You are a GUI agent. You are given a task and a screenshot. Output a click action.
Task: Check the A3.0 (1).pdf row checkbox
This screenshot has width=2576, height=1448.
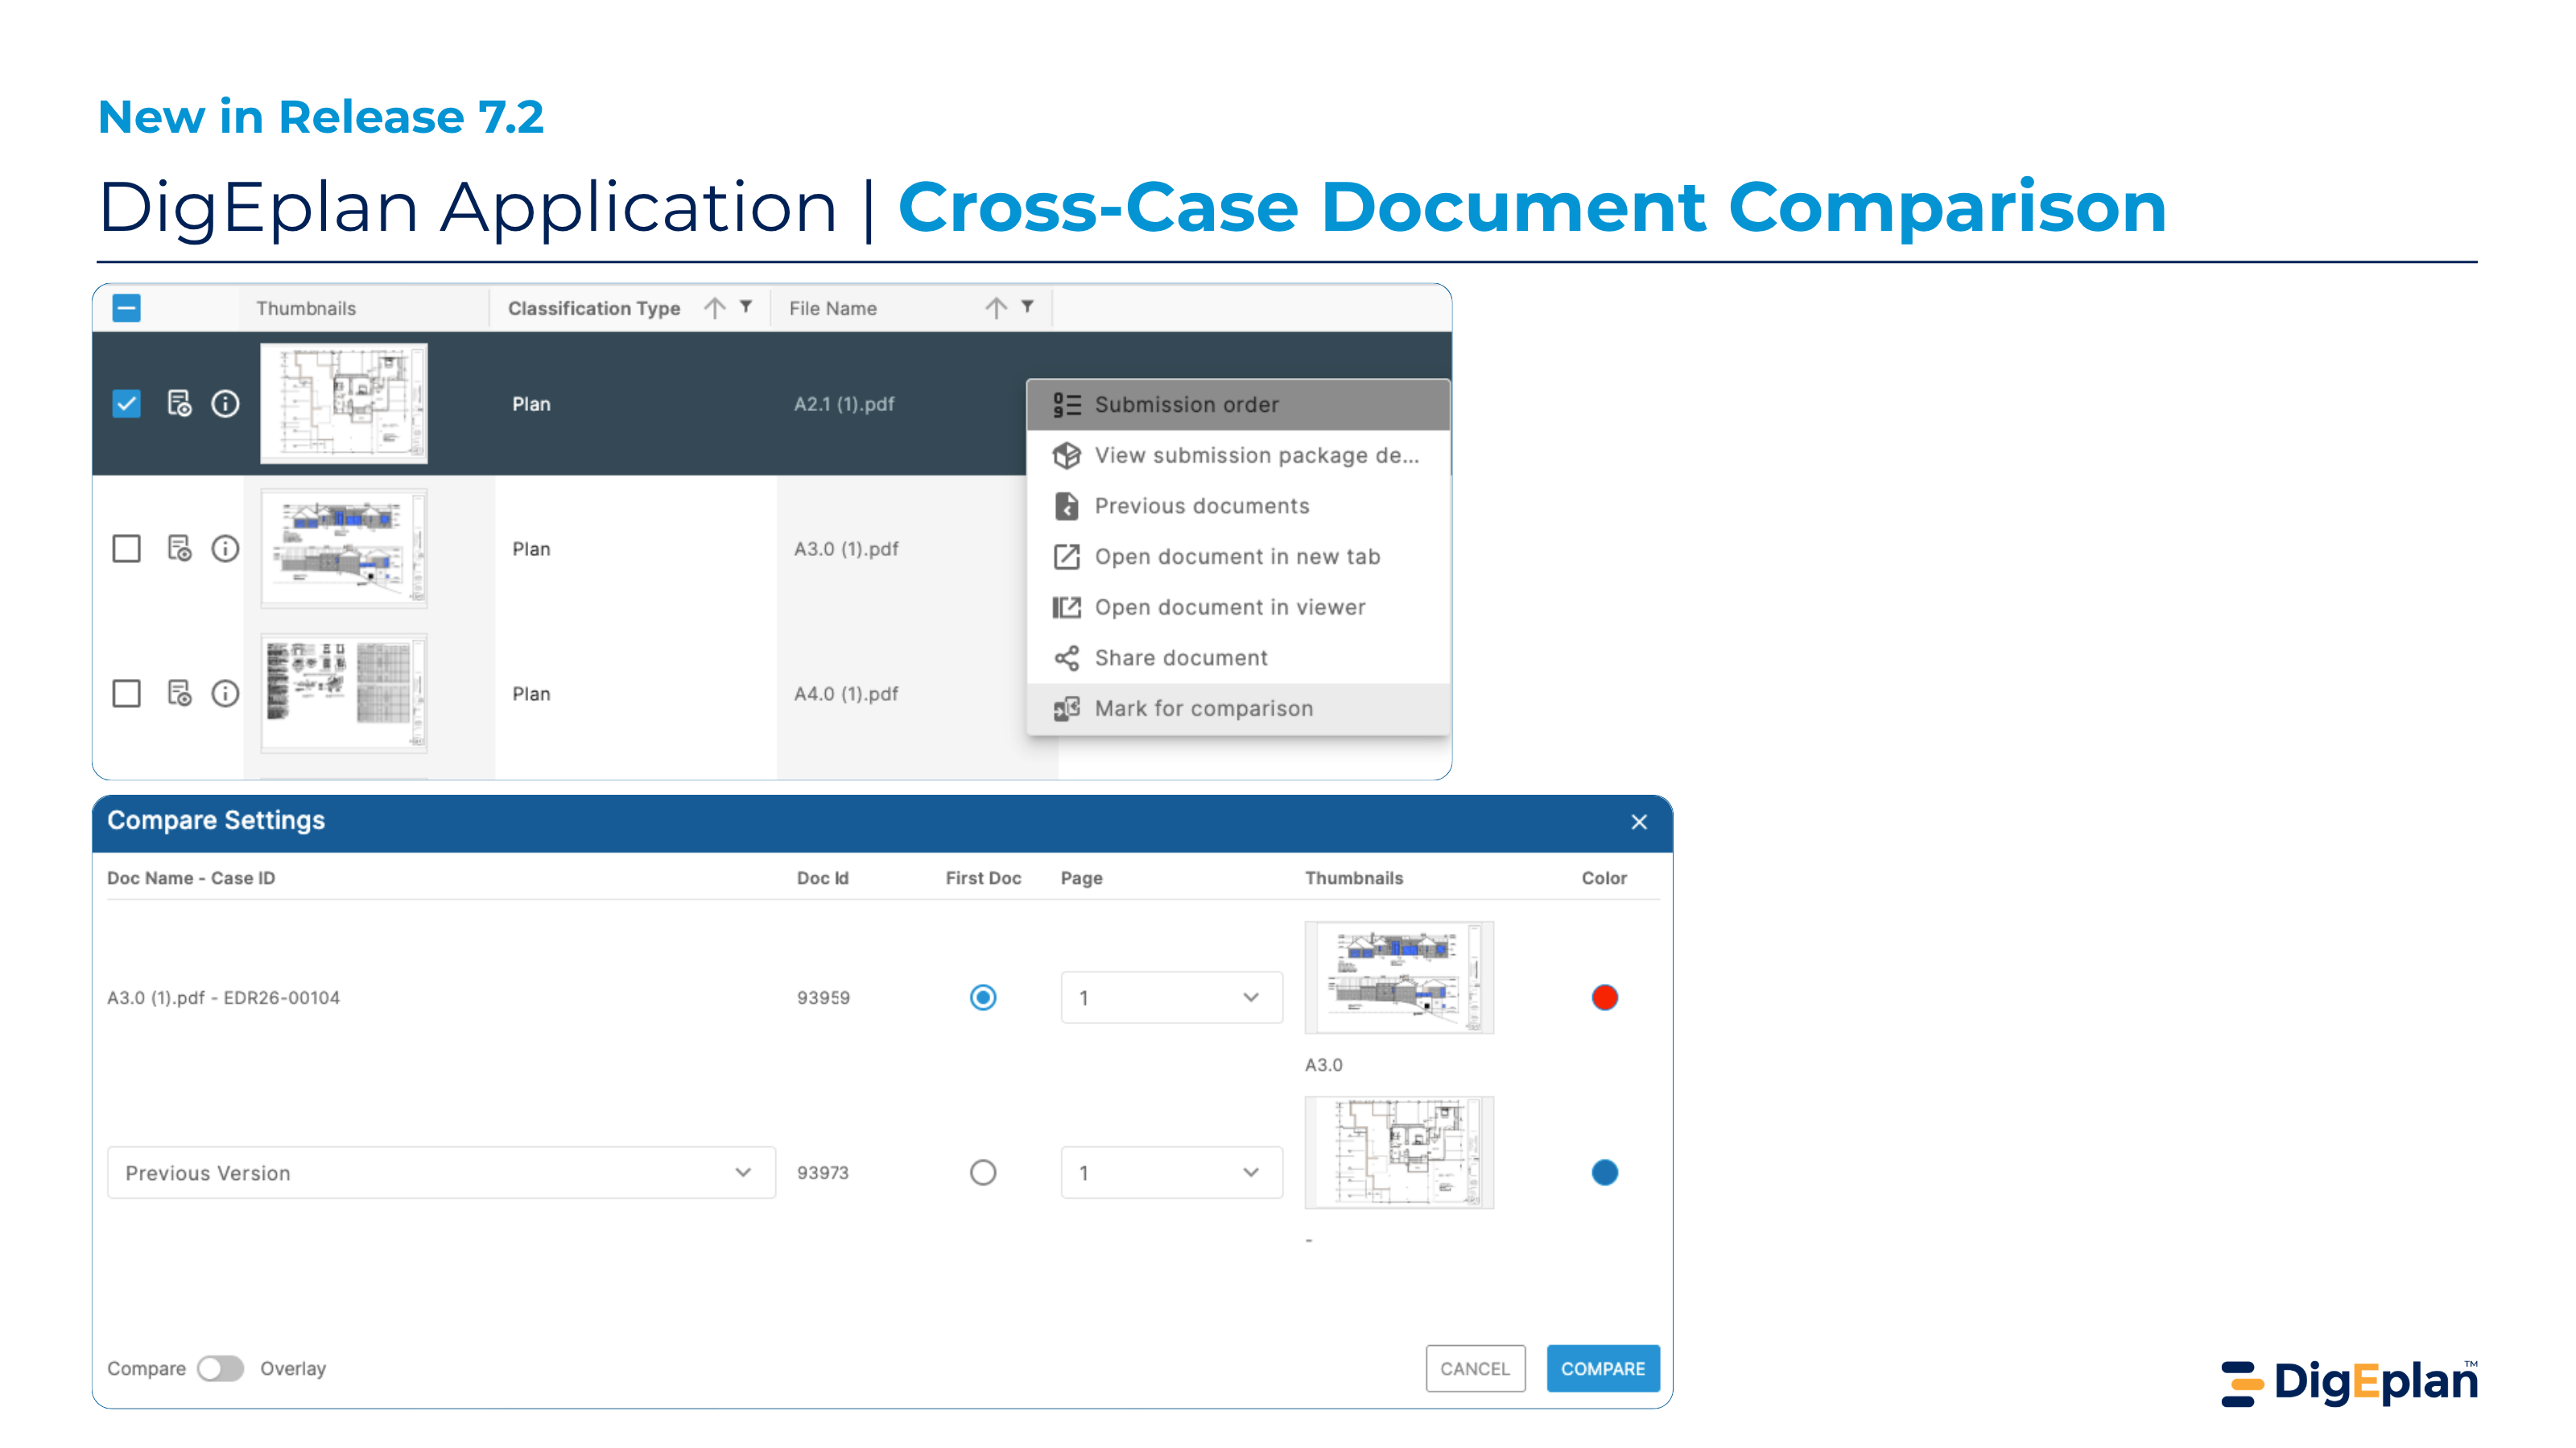(126, 549)
